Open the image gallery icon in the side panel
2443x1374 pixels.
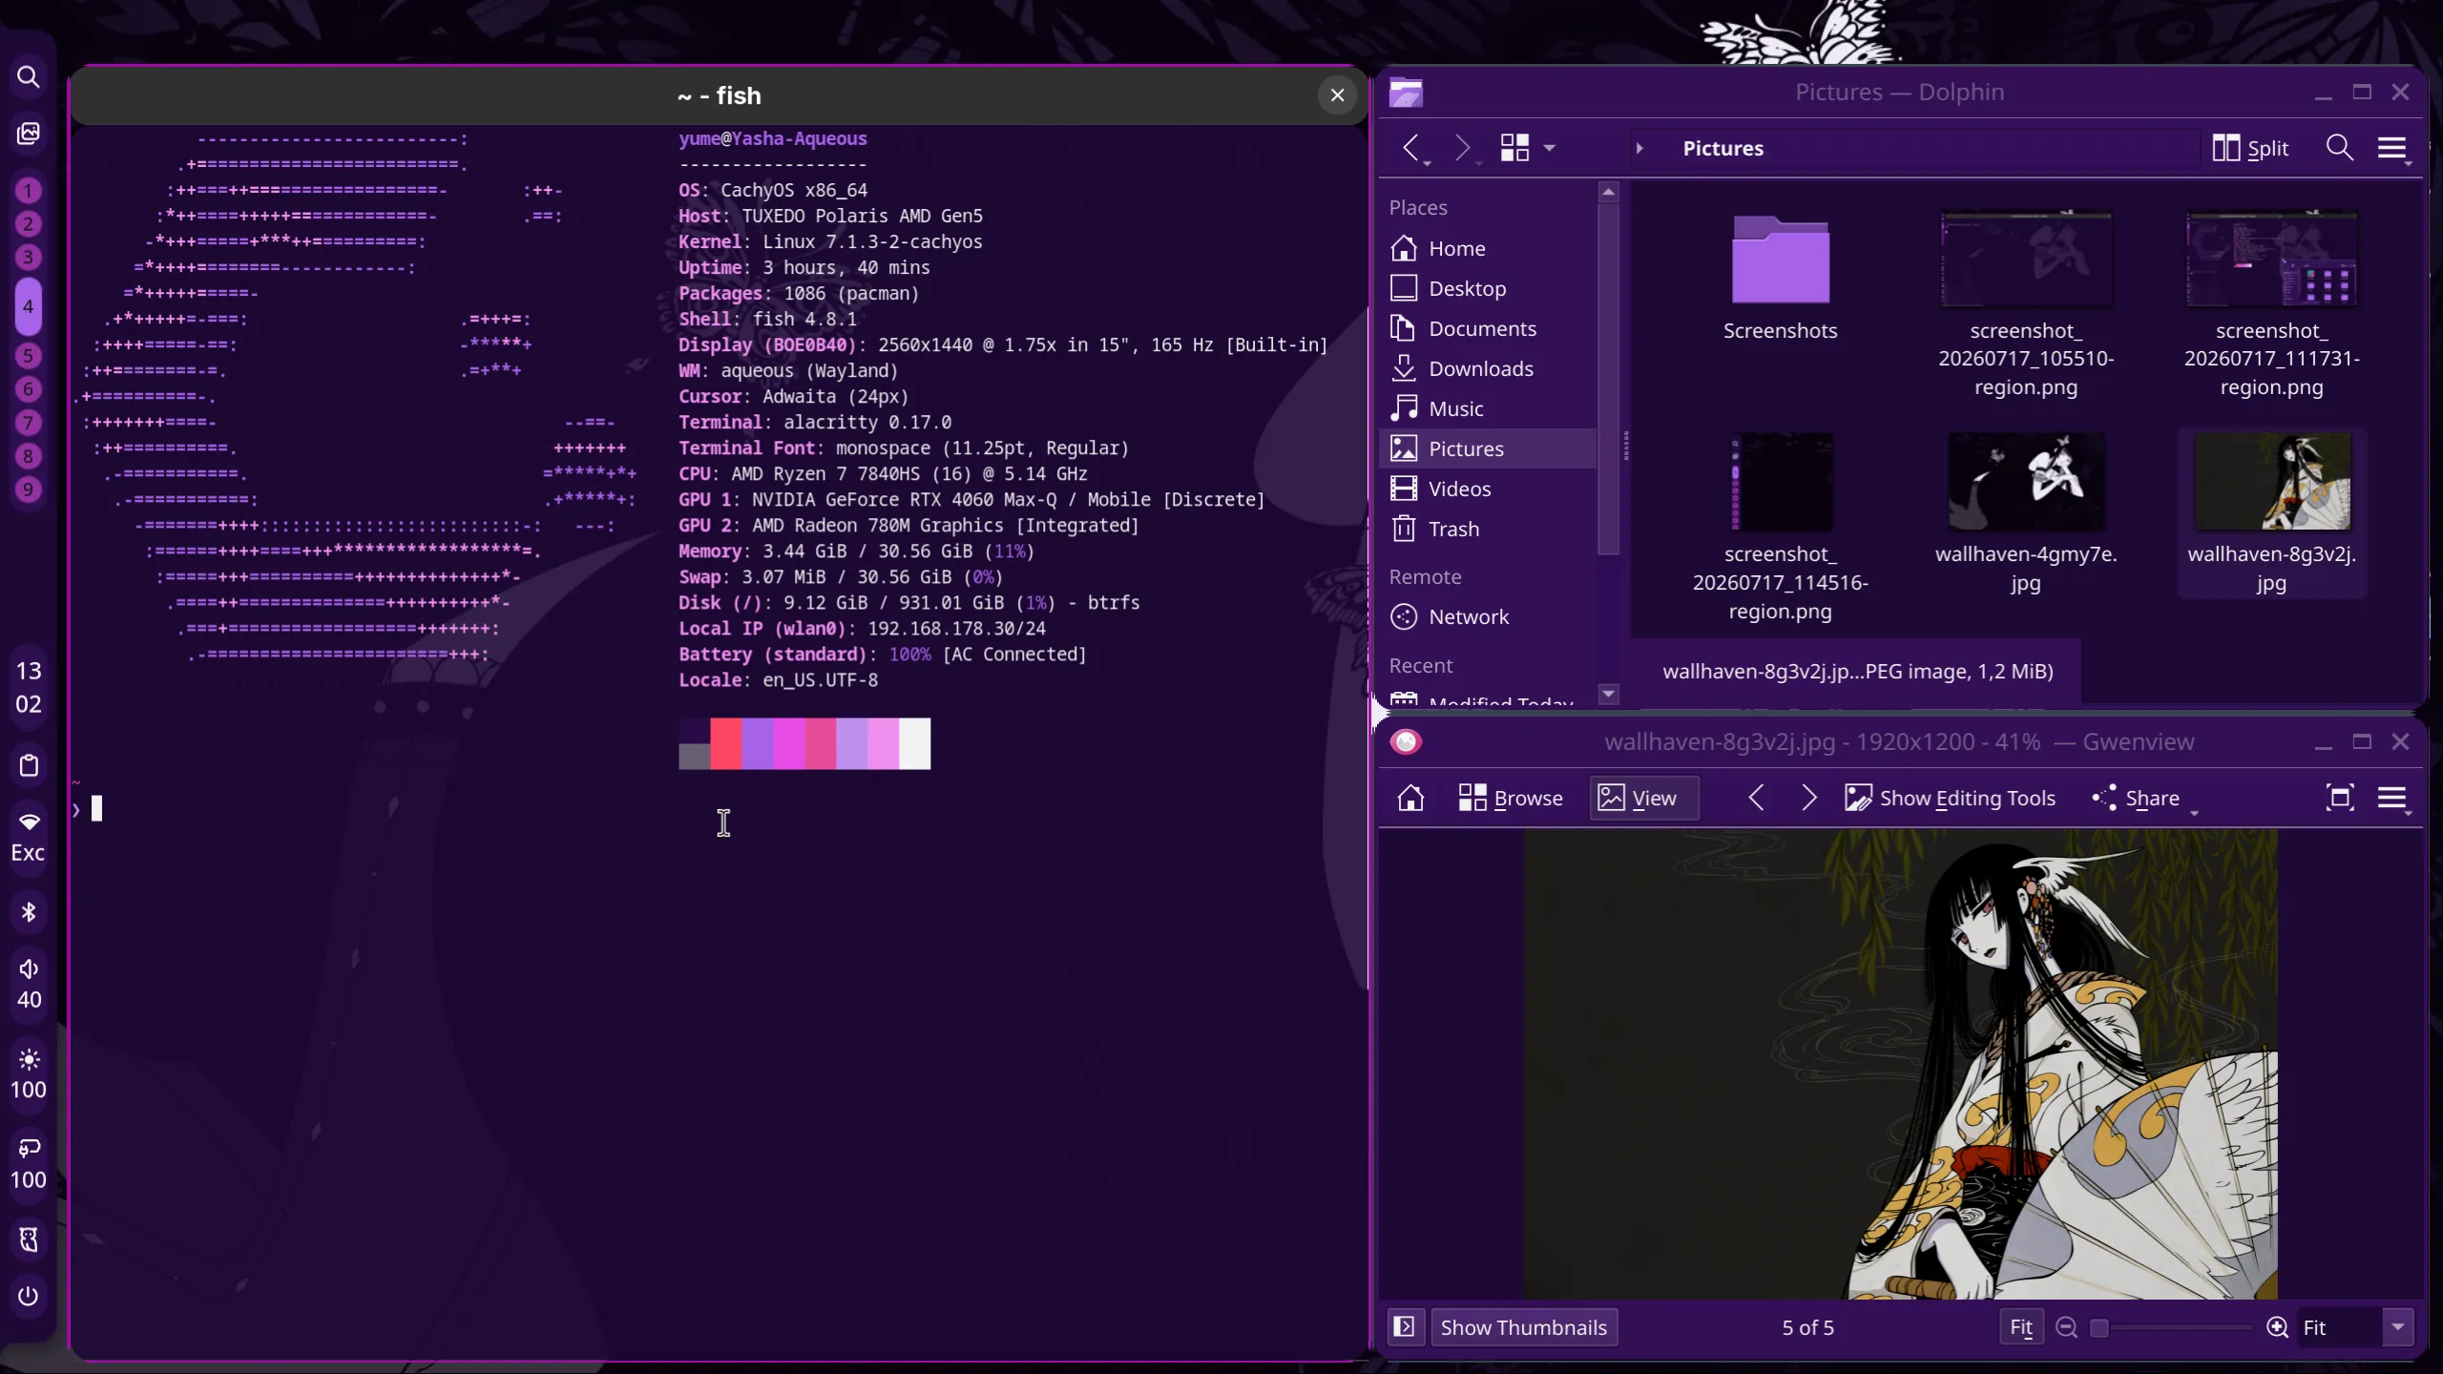pos(29,134)
